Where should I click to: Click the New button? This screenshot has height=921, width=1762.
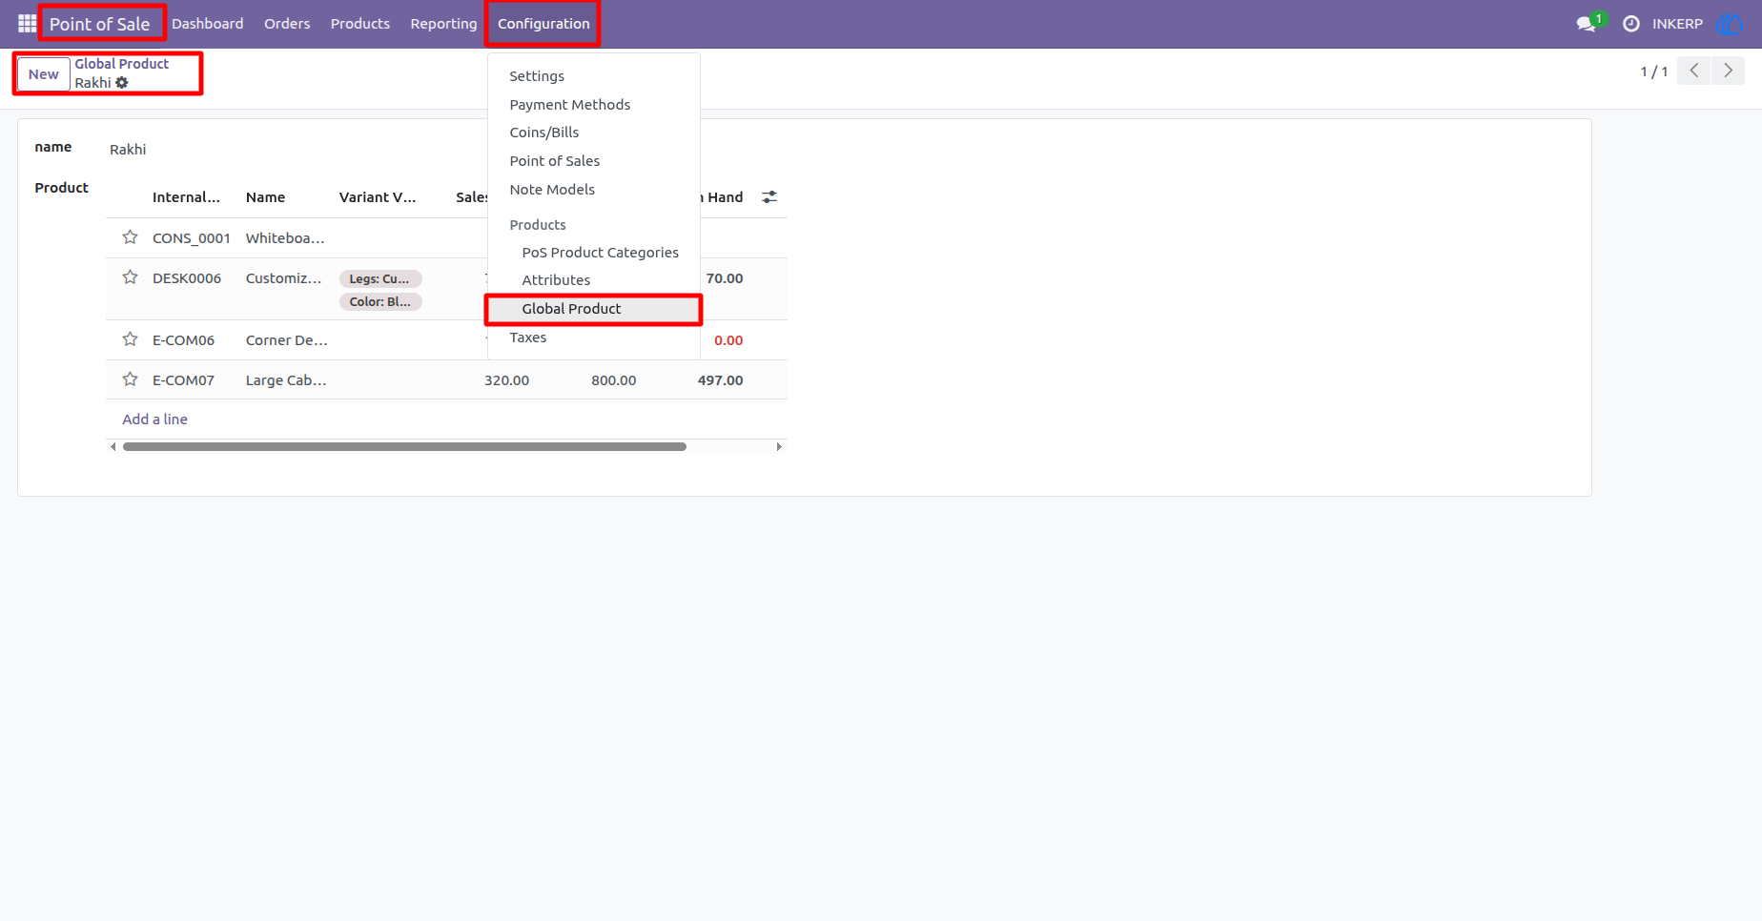click(x=43, y=74)
